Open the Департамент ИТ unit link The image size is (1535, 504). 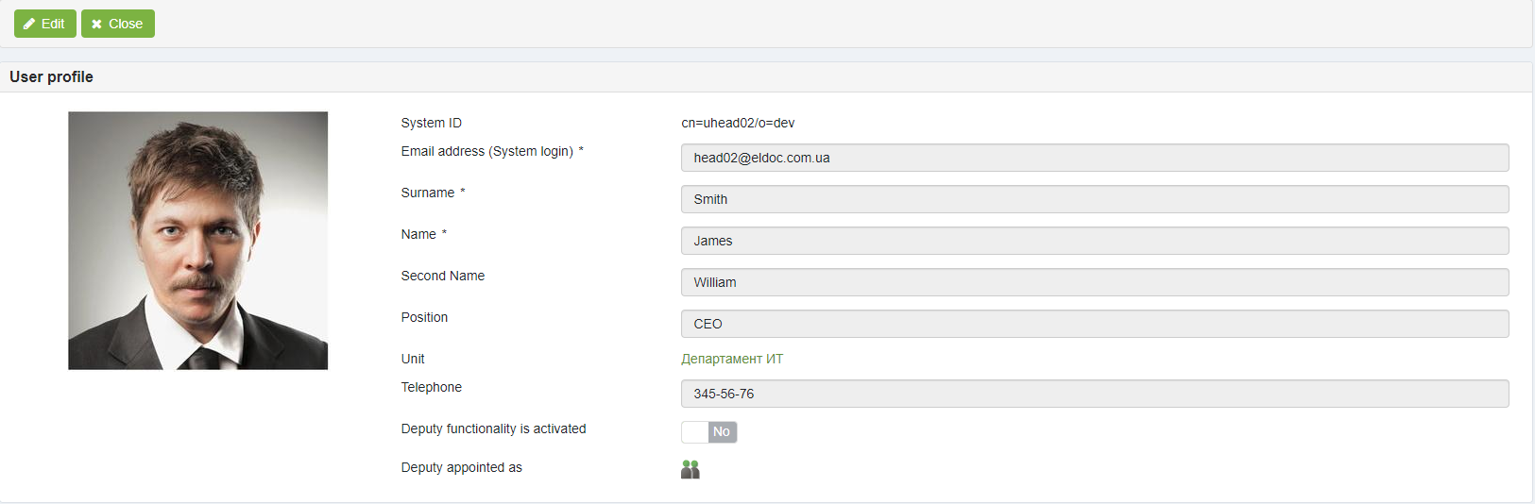click(732, 359)
